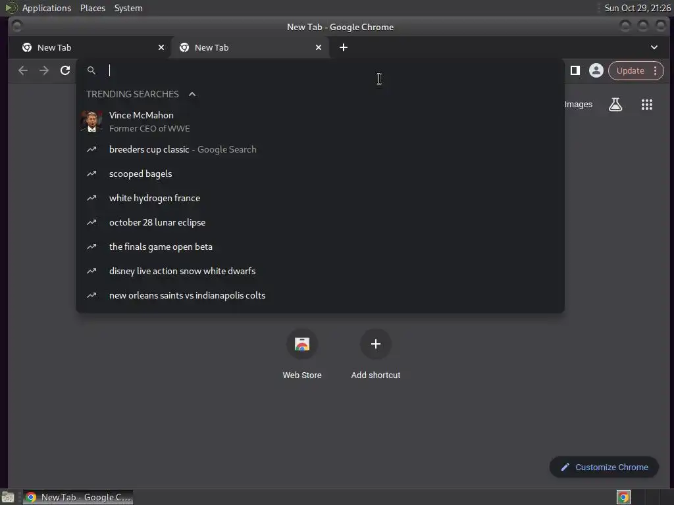The width and height of the screenshot is (674, 505).
Task: Close the first New Tab tab
Action: pyautogui.click(x=161, y=47)
